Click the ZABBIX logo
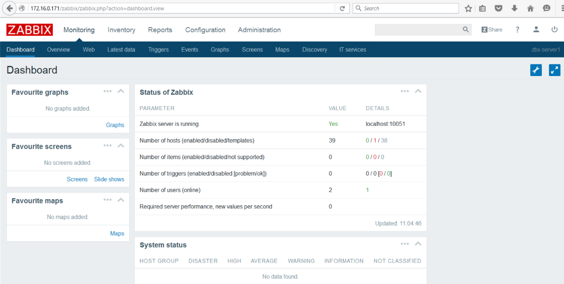The height and width of the screenshot is (284, 564). [30, 30]
